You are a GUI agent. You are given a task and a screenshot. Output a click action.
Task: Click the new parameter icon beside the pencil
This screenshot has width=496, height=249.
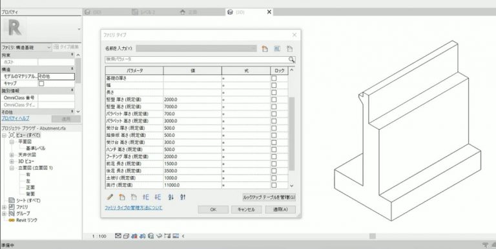click(122, 197)
